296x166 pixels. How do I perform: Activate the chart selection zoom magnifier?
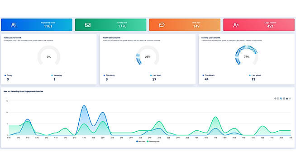(x=281, y=99)
